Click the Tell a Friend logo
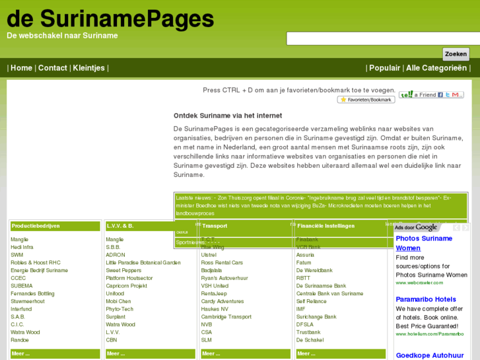The width and height of the screenshot is (480, 360). coord(407,94)
